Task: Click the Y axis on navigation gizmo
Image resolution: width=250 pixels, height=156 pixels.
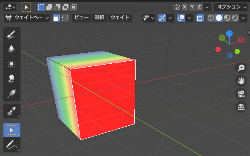Action: point(222,38)
